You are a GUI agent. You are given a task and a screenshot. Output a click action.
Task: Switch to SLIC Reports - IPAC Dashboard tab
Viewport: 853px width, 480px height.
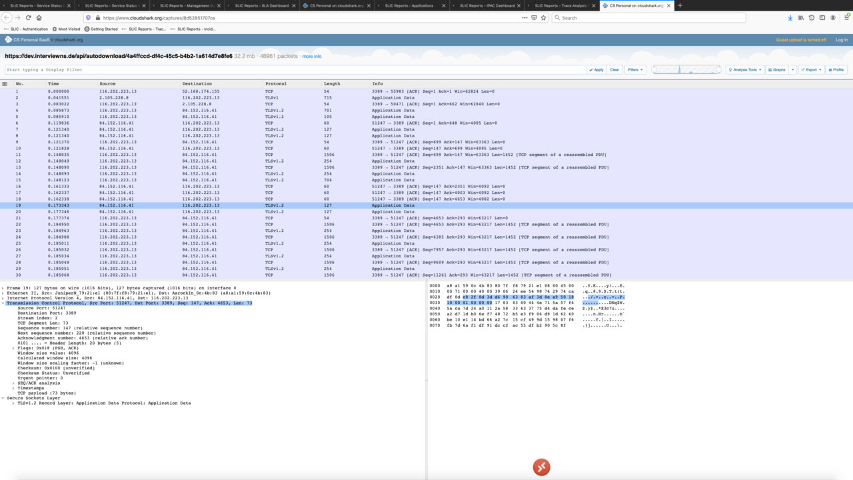tap(487, 5)
